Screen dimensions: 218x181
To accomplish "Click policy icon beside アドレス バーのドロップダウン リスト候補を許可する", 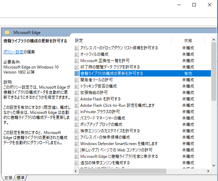I will (x=77, y=48).
